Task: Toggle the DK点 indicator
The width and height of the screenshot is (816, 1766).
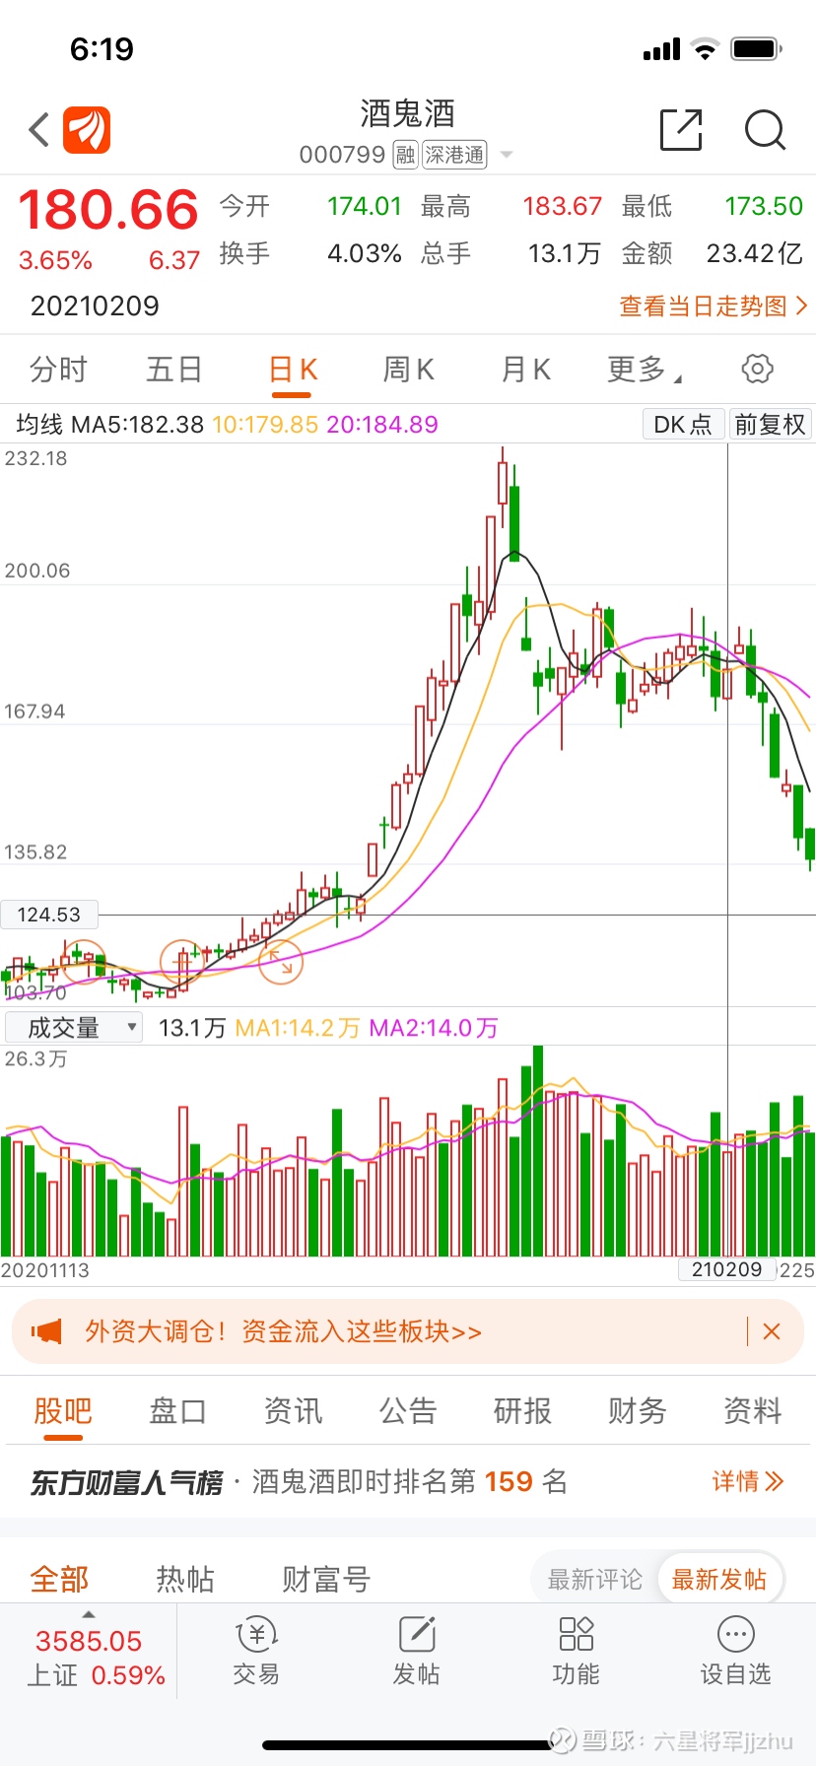Action: (683, 425)
